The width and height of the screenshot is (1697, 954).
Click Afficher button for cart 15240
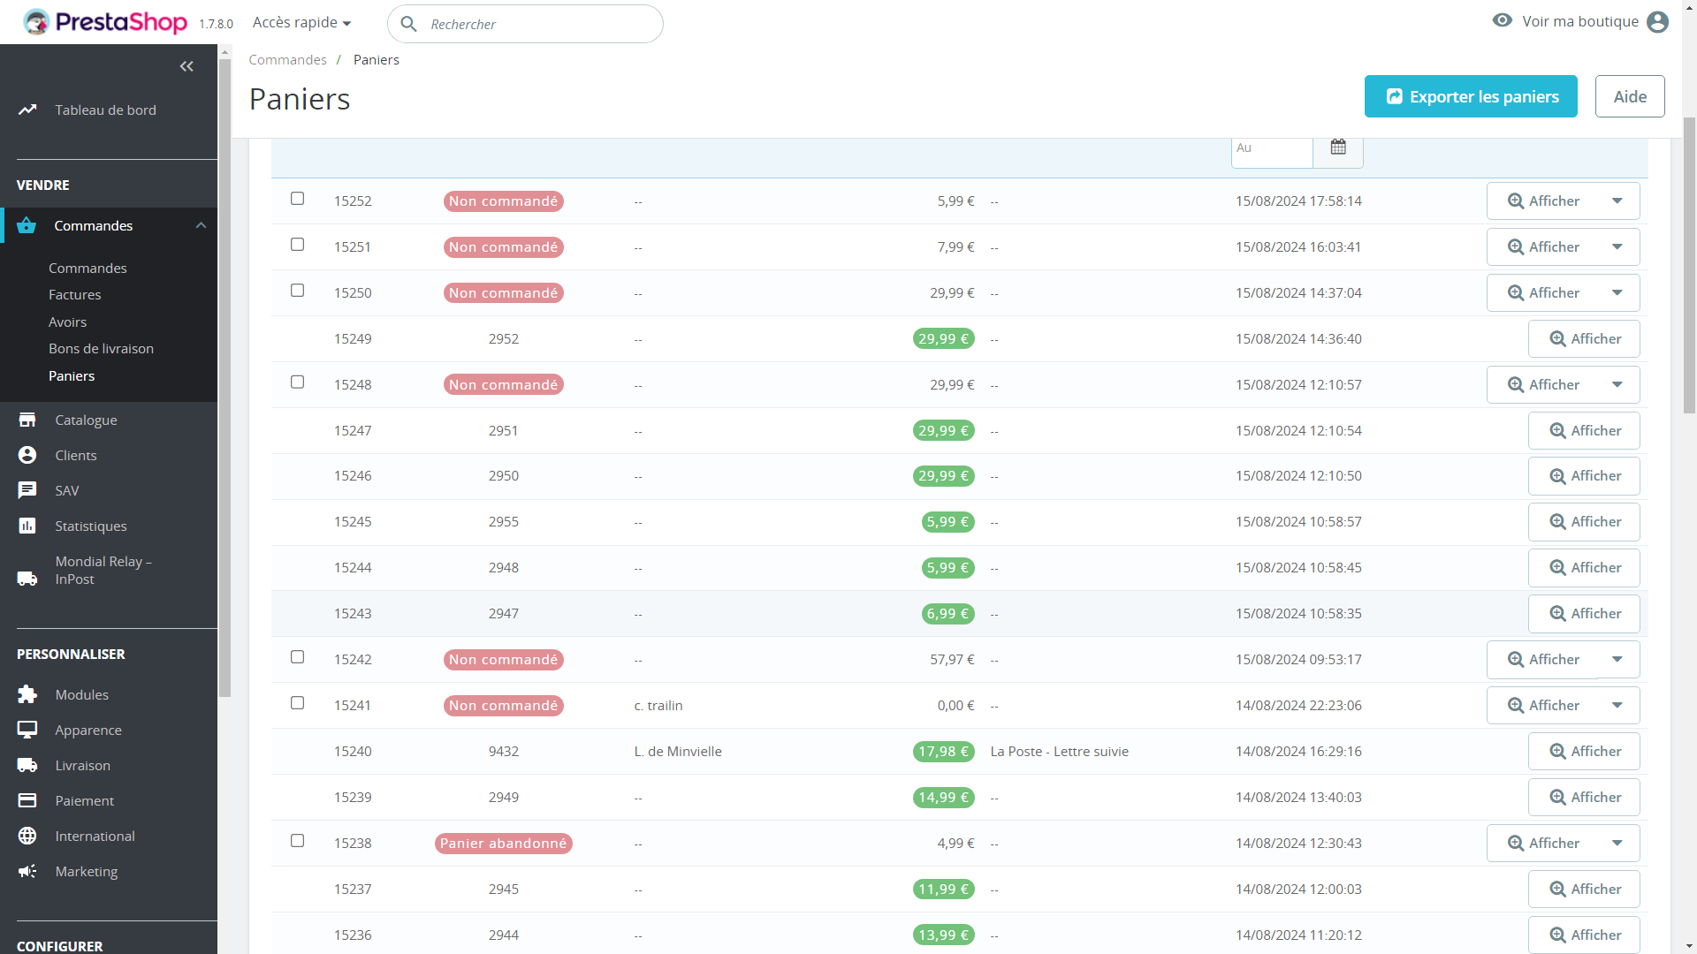coord(1584,752)
